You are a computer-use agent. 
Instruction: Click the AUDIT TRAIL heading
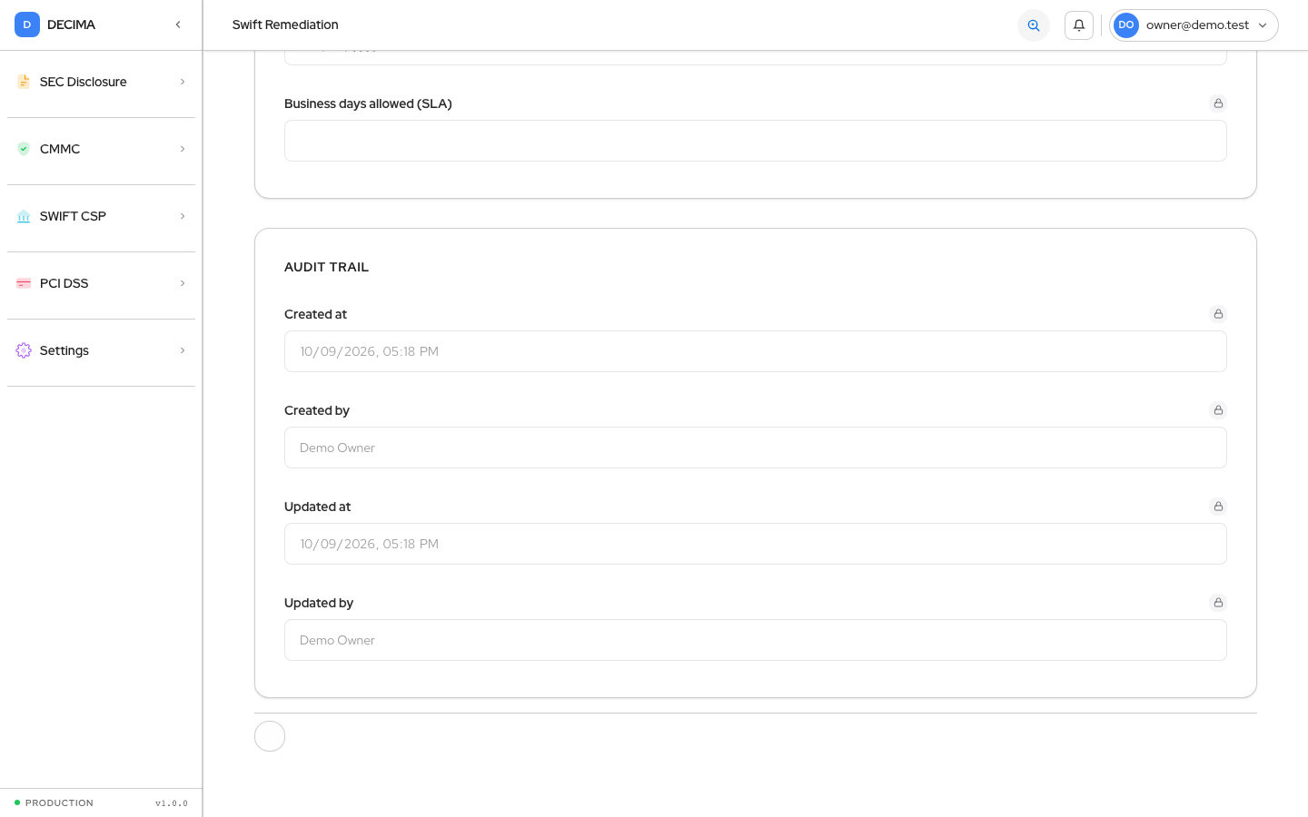(326, 267)
